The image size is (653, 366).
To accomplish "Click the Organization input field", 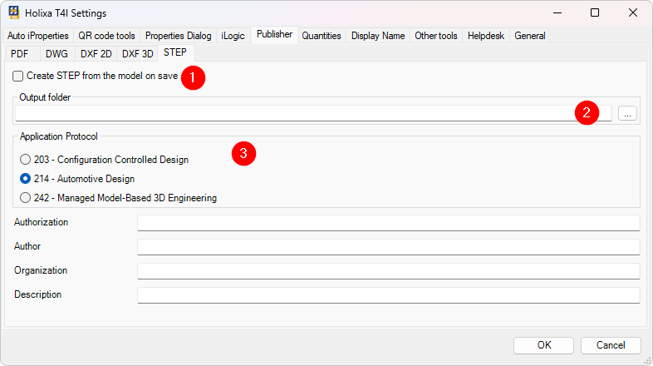I will [x=388, y=271].
